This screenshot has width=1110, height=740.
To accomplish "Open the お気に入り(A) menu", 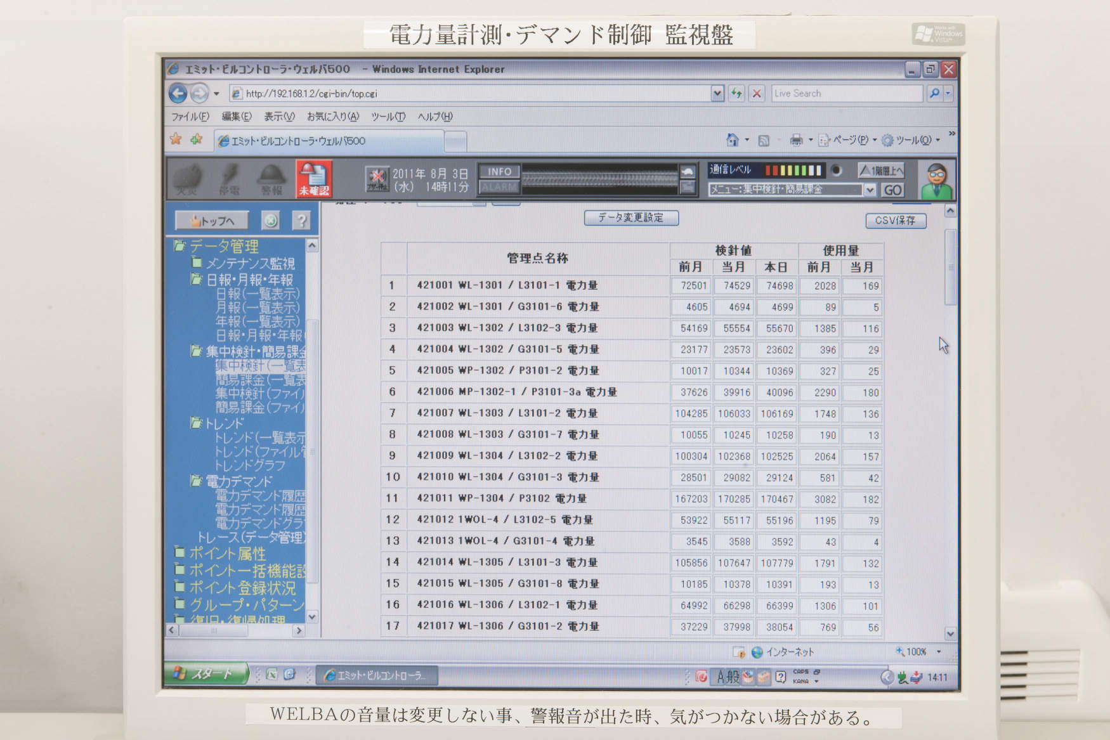I will 332,117.
